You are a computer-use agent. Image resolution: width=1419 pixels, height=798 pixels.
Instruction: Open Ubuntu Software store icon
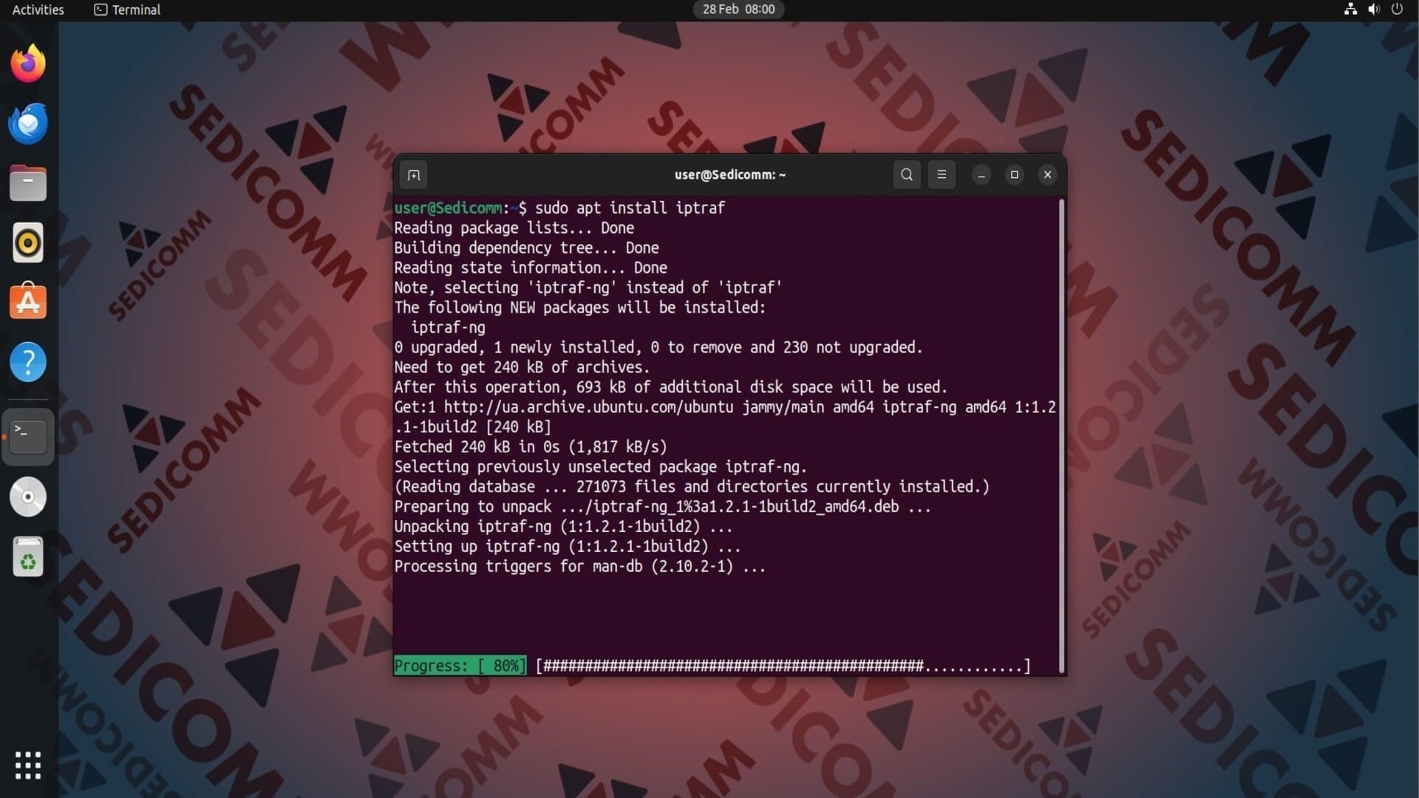tap(28, 302)
